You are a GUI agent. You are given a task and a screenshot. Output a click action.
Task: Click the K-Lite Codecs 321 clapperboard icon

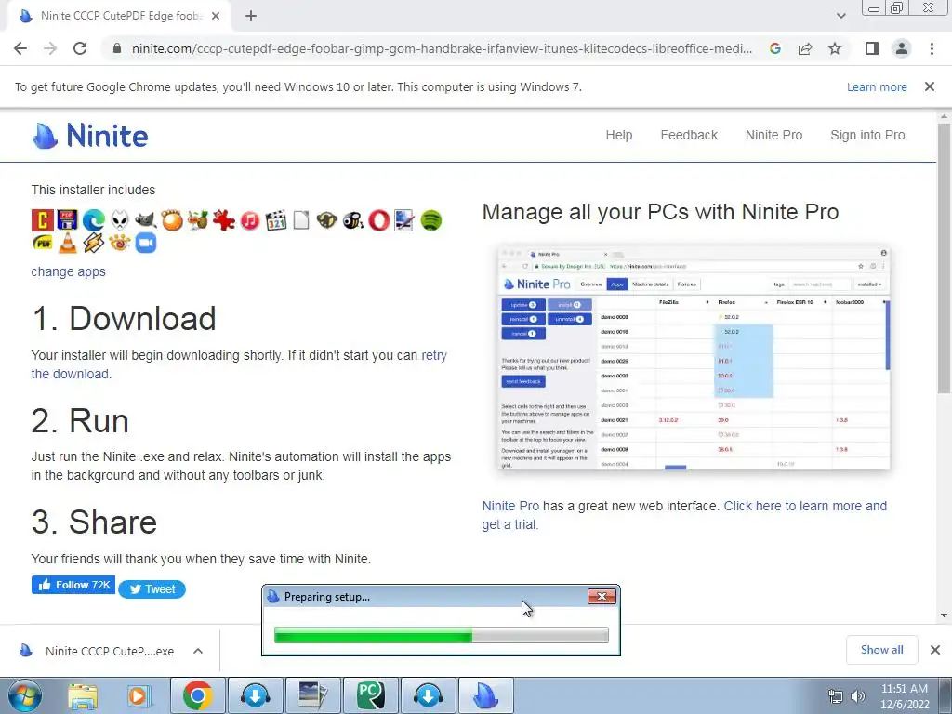coord(275,220)
